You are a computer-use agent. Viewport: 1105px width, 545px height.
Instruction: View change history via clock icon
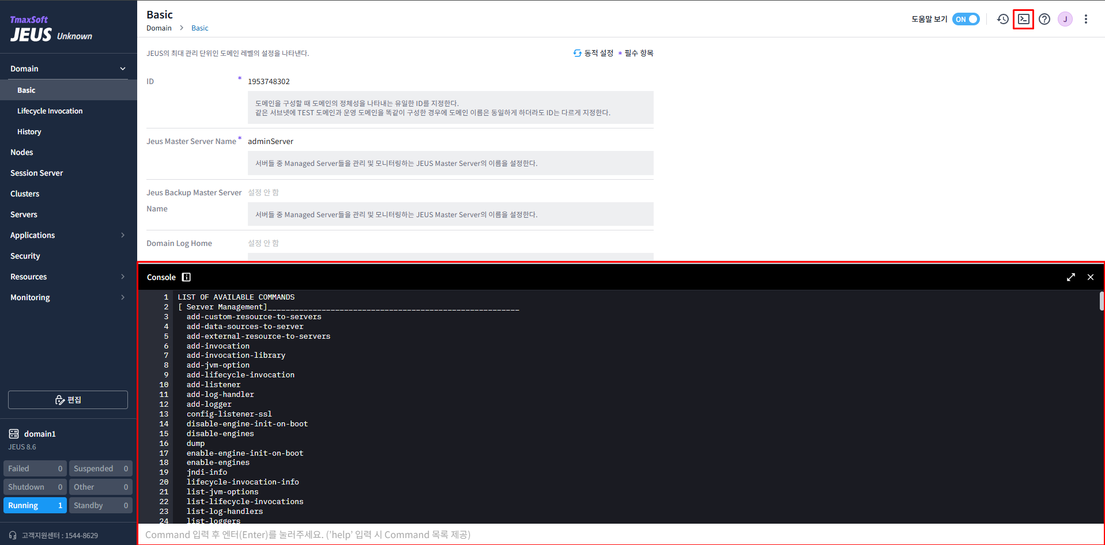1002,19
